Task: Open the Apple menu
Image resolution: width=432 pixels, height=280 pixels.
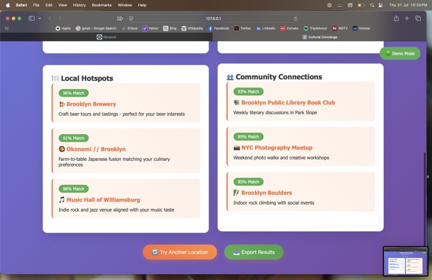Action: pos(8,5)
